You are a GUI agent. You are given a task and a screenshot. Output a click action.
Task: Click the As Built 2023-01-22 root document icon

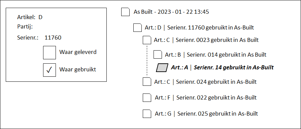pos(125,12)
